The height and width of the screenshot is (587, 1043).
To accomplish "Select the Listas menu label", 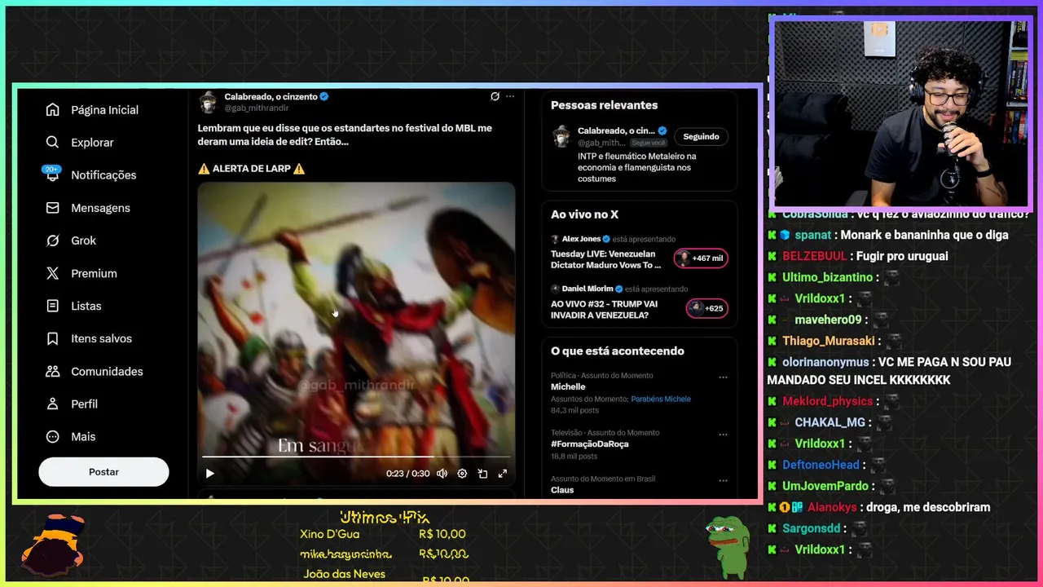I will 86,306.
